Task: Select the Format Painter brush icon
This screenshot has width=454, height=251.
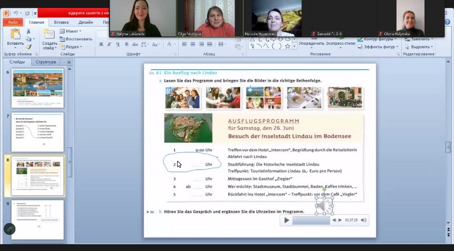Action: (x=28, y=46)
